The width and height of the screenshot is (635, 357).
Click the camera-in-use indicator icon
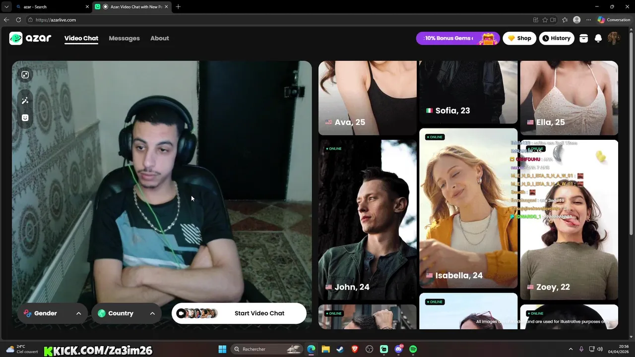(x=553, y=20)
